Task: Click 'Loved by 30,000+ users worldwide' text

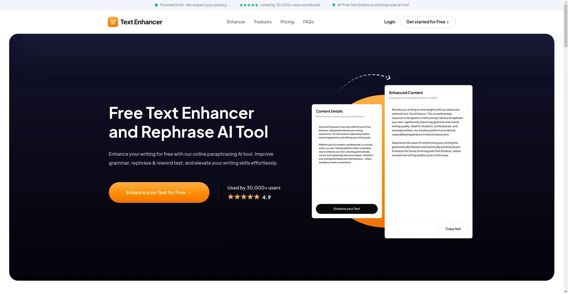Action: point(290,5)
